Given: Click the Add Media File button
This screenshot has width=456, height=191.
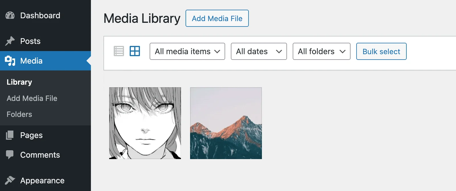Looking at the screenshot, I should tap(217, 18).
